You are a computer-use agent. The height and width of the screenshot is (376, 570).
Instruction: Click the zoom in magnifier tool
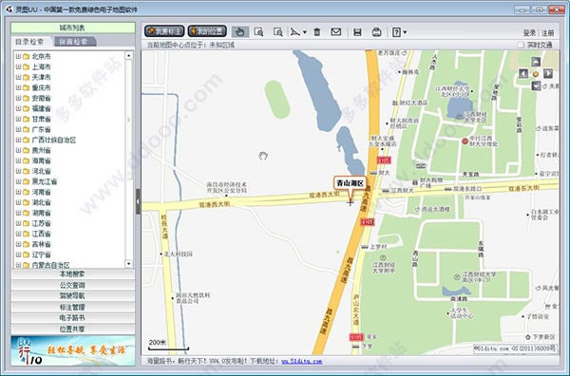pos(258,32)
